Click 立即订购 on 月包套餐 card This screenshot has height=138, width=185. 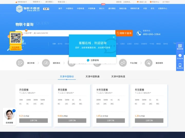(x=33, y=121)
